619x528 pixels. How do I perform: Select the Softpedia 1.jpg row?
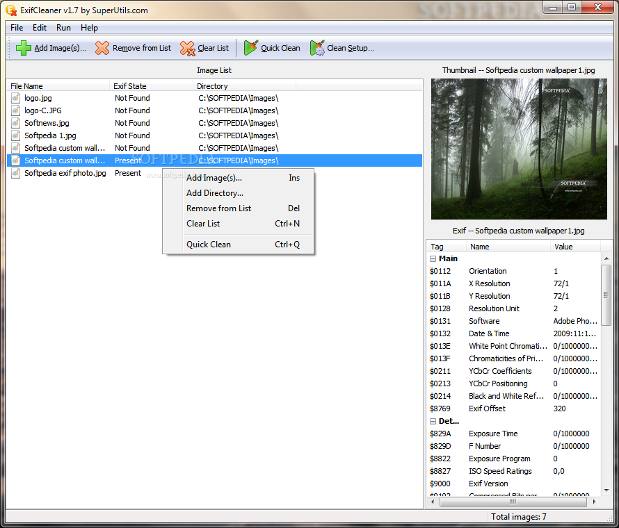coord(214,135)
